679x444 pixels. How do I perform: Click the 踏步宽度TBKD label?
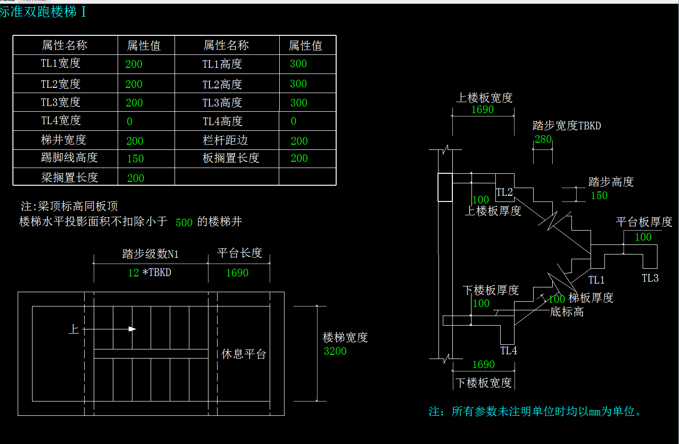pos(567,126)
